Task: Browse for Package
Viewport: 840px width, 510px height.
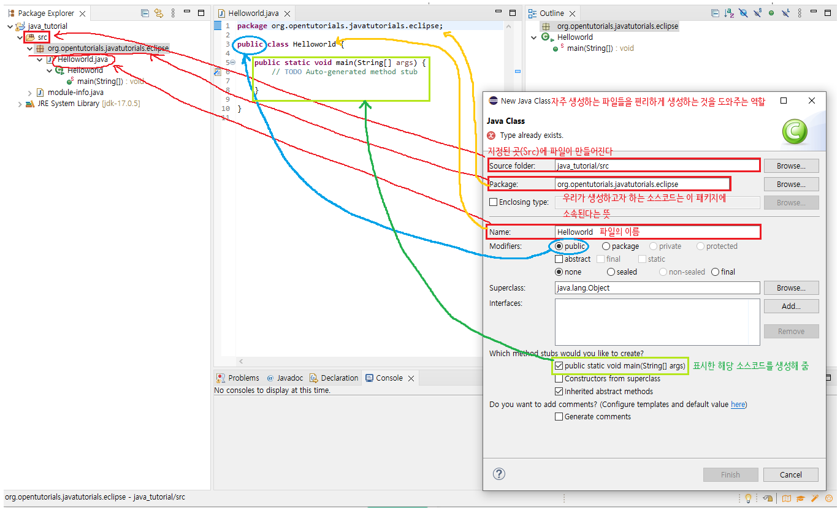Action: (x=791, y=184)
